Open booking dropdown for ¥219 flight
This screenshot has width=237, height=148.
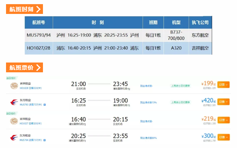coord(223,120)
